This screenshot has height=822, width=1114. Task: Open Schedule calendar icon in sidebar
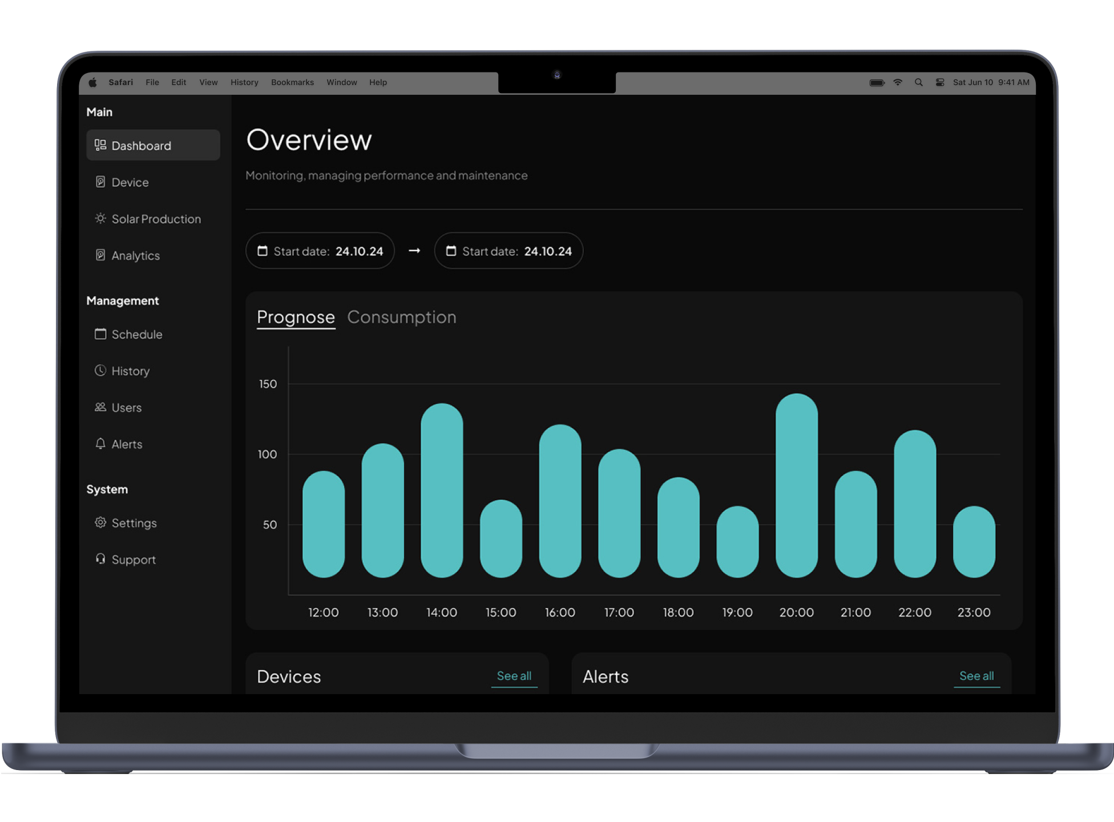click(x=100, y=334)
